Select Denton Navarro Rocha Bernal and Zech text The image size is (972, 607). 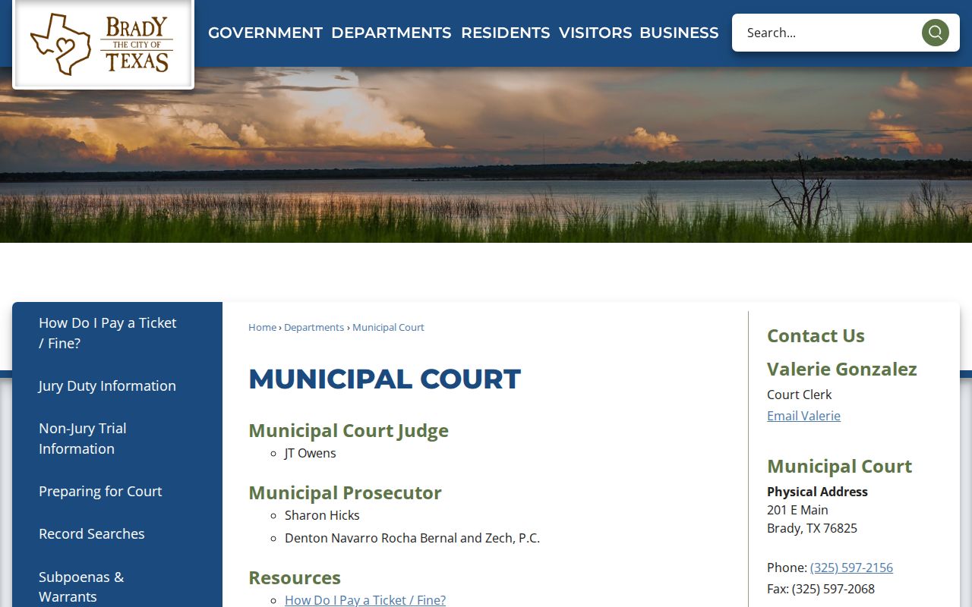click(x=412, y=538)
